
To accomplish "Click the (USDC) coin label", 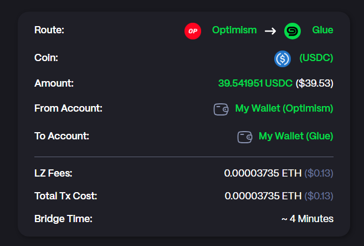I will [316, 58].
